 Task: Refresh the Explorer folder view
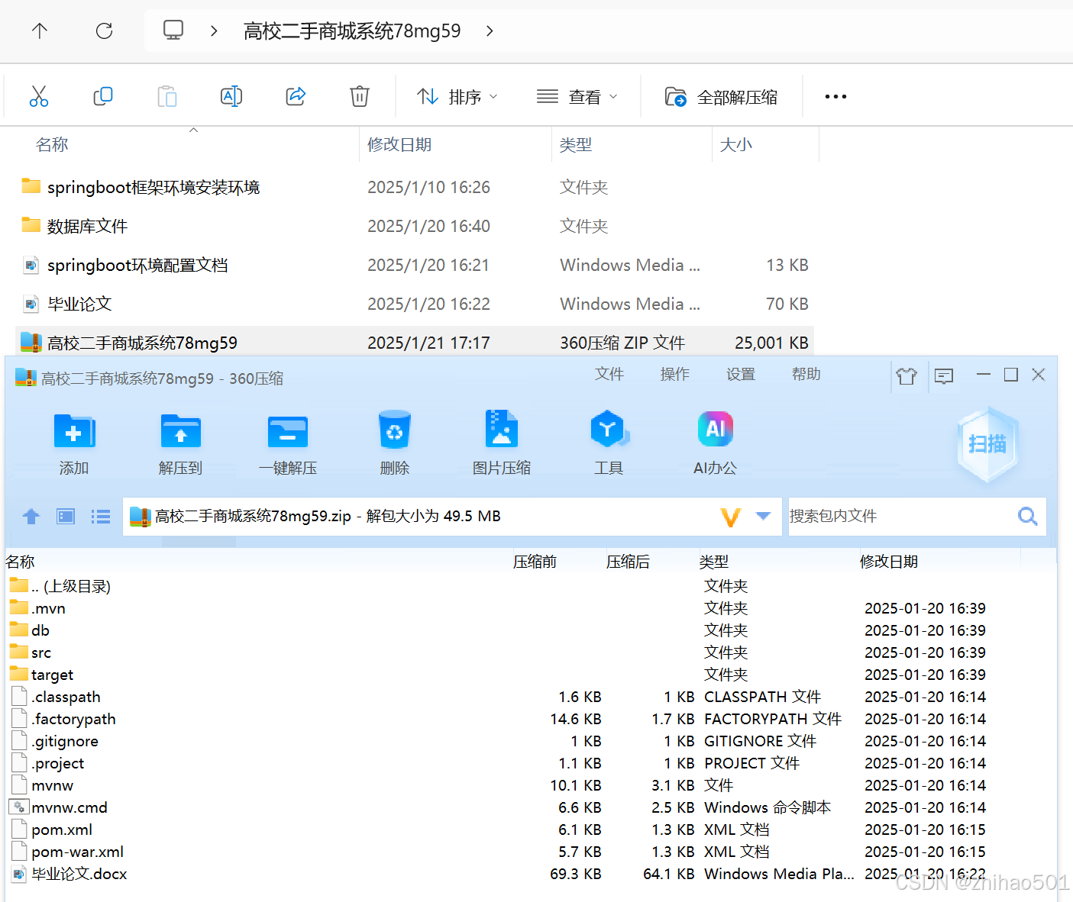point(105,31)
